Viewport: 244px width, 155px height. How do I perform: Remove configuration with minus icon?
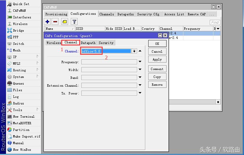point(55,22)
